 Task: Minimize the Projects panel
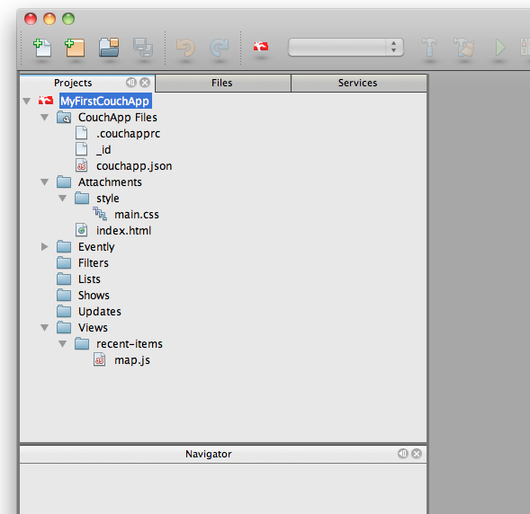[130, 83]
